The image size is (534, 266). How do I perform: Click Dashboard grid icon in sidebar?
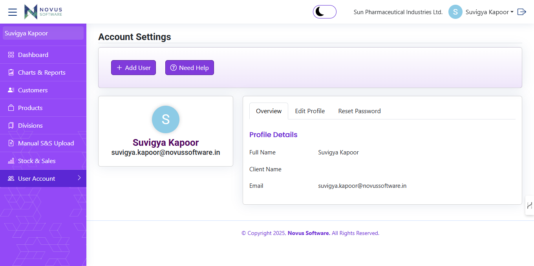11,55
